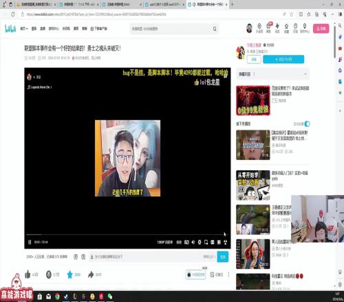Open the mail app in taskbar
Screen dimensions: 344x302
pyautogui.click(x=49, y=297)
